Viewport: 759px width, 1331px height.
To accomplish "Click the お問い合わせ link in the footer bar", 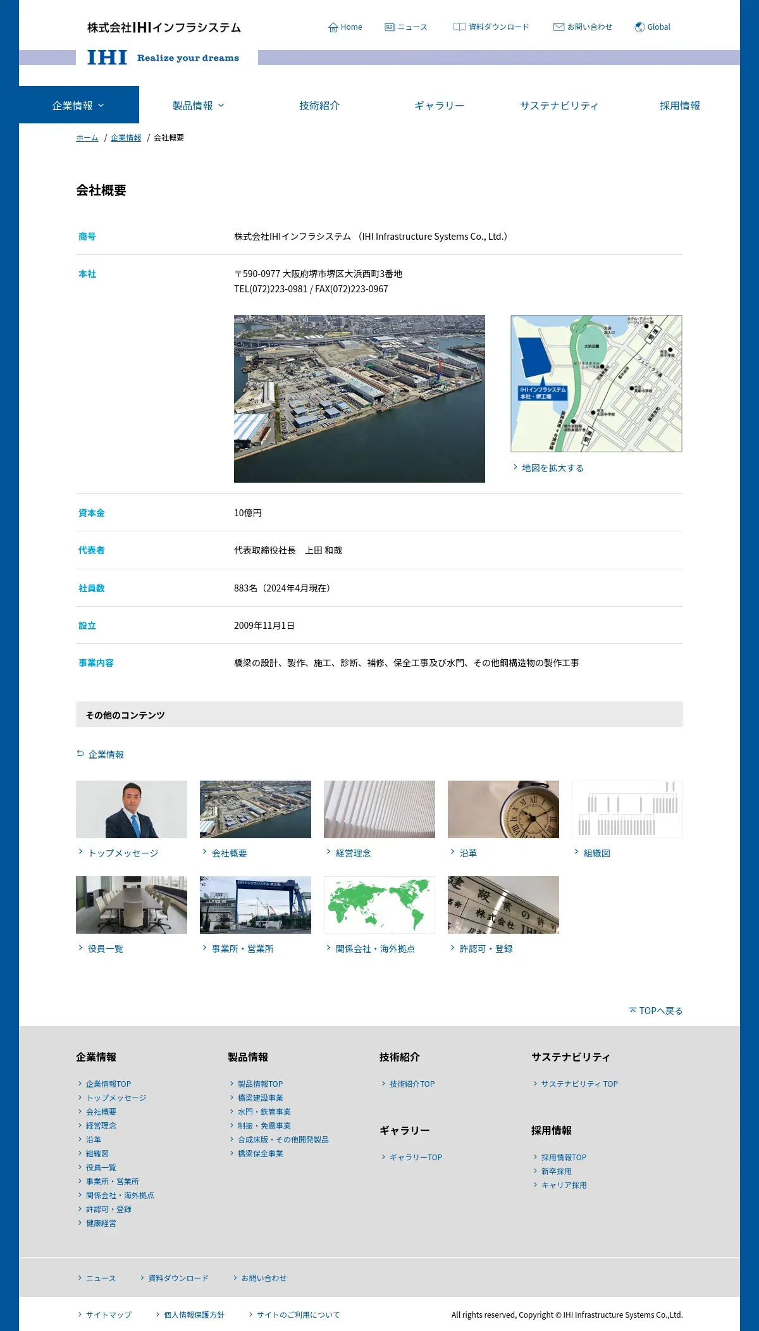I will [264, 1278].
